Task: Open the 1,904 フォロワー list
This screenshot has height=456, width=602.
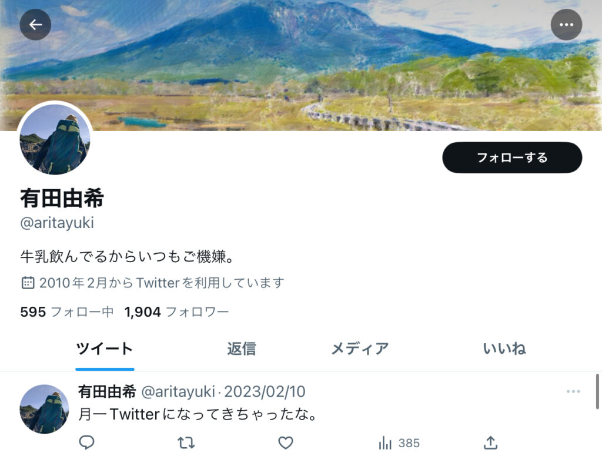Action: 176,311
